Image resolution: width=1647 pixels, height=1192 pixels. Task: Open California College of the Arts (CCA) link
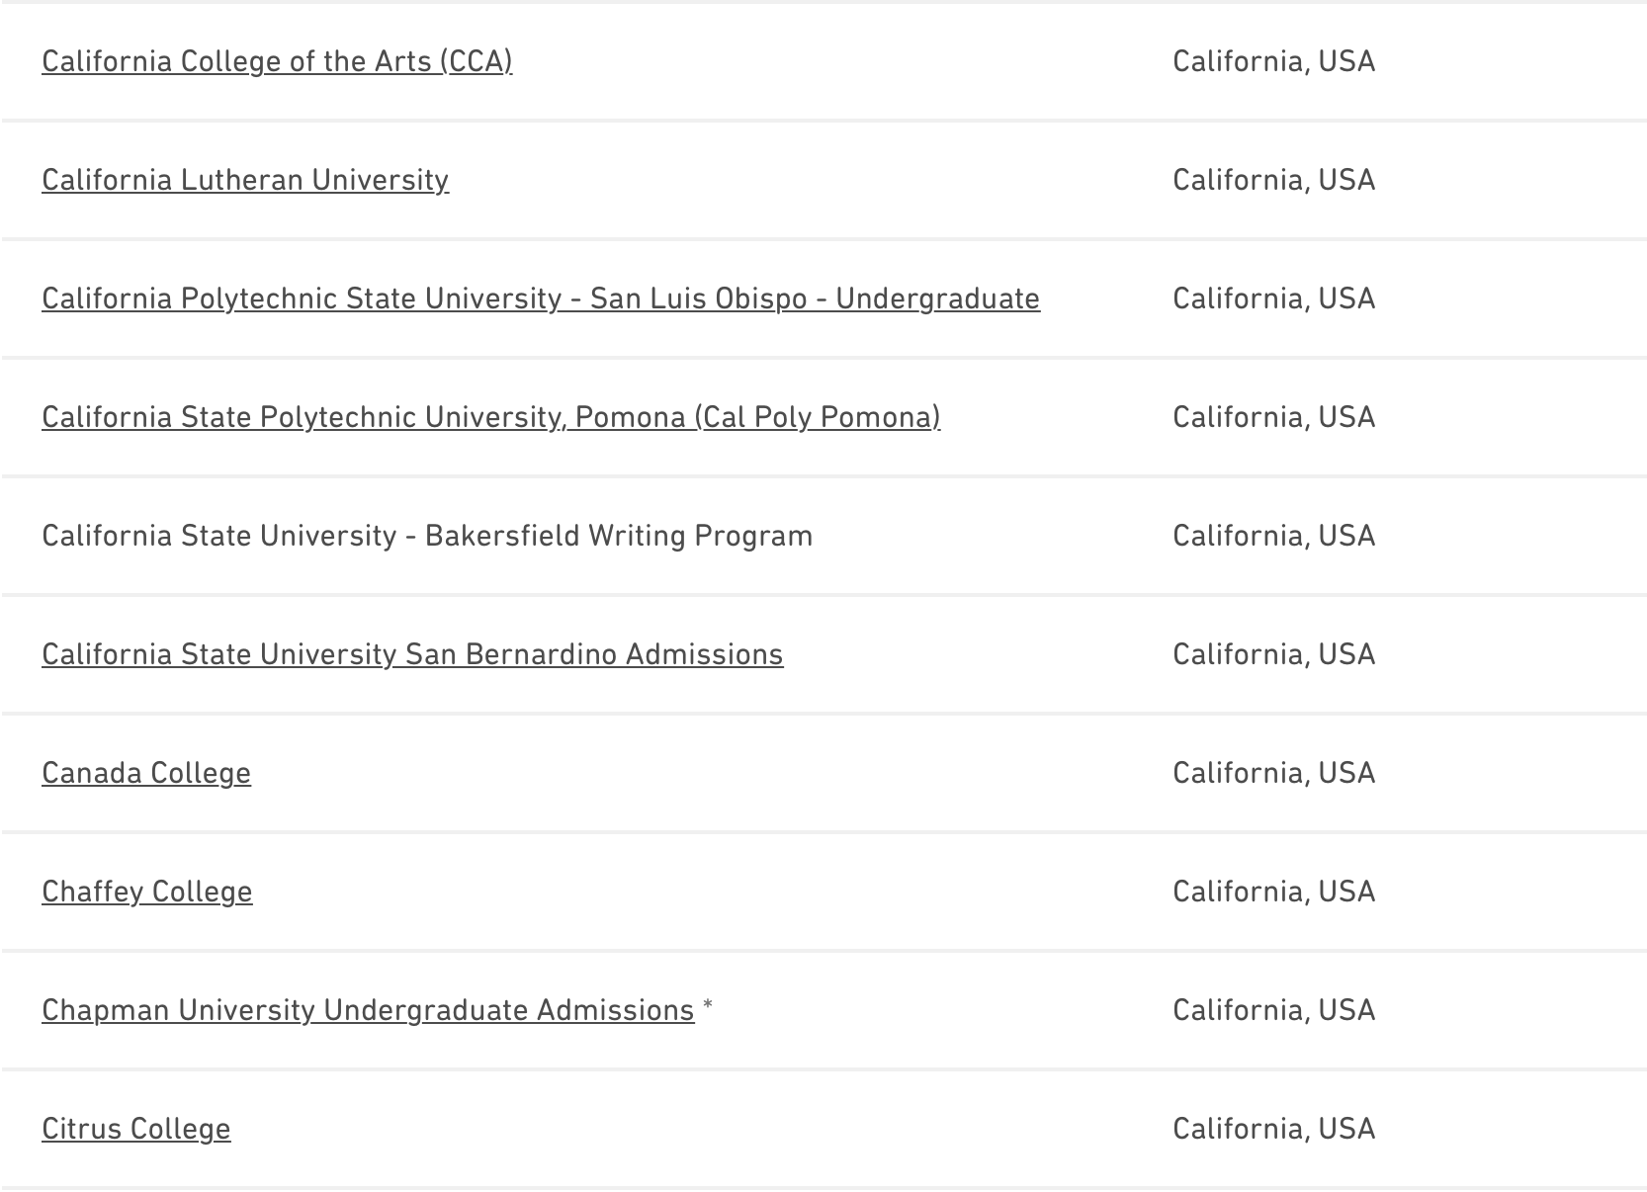[277, 61]
